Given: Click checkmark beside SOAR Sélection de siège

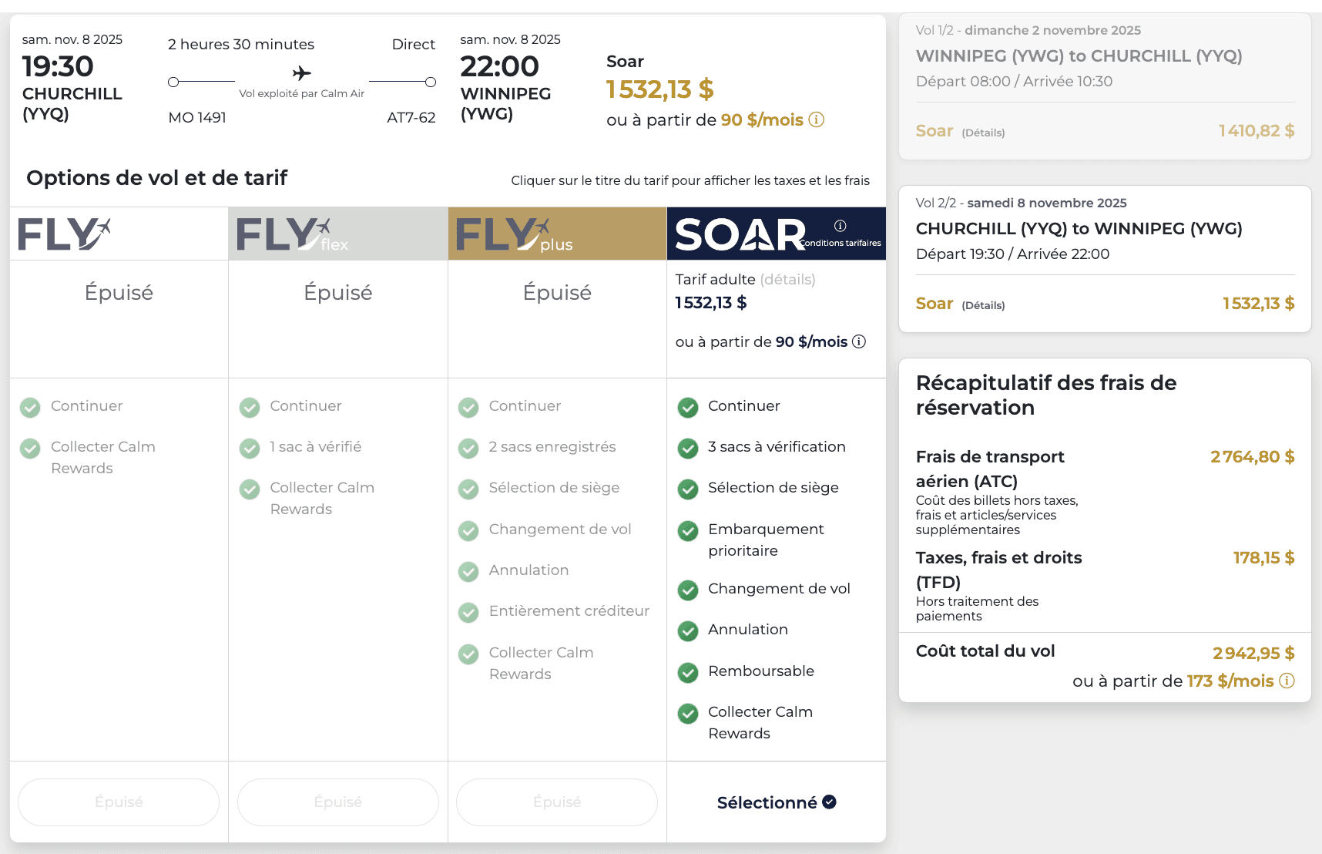Looking at the screenshot, I should click(x=688, y=489).
